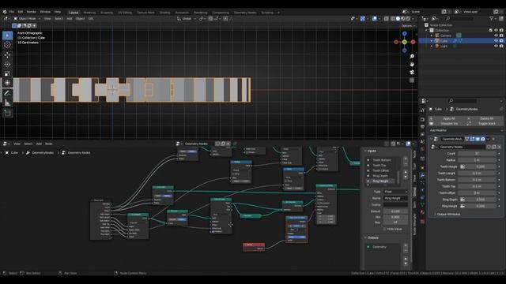Image resolution: width=506 pixels, height=284 pixels.
Task: Switch to the Modeling workspace tab
Action: [x=89, y=13]
